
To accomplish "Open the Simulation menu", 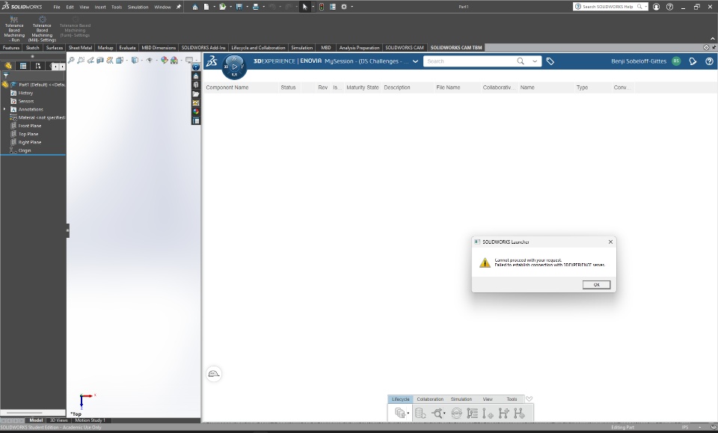I will coord(138,7).
